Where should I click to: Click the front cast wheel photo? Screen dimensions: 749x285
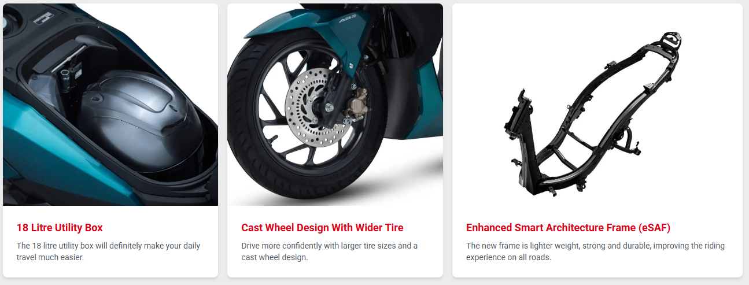(335, 105)
